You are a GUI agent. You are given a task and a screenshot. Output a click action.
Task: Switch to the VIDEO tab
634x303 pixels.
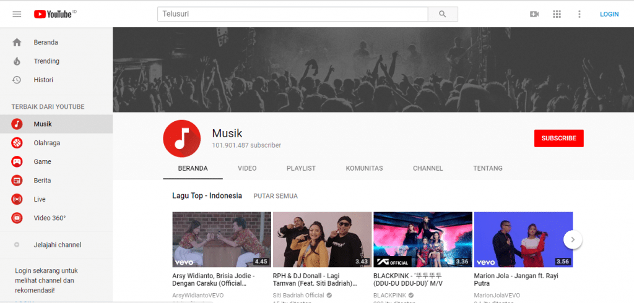tap(247, 168)
